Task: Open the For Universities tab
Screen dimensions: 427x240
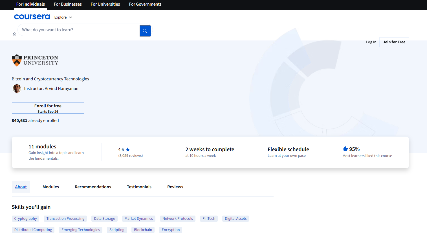Action: click(x=105, y=4)
